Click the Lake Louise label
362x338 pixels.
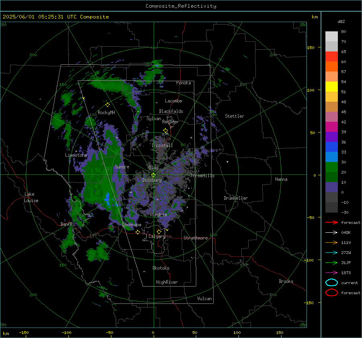pyautogui.click(x=31, y=197)
